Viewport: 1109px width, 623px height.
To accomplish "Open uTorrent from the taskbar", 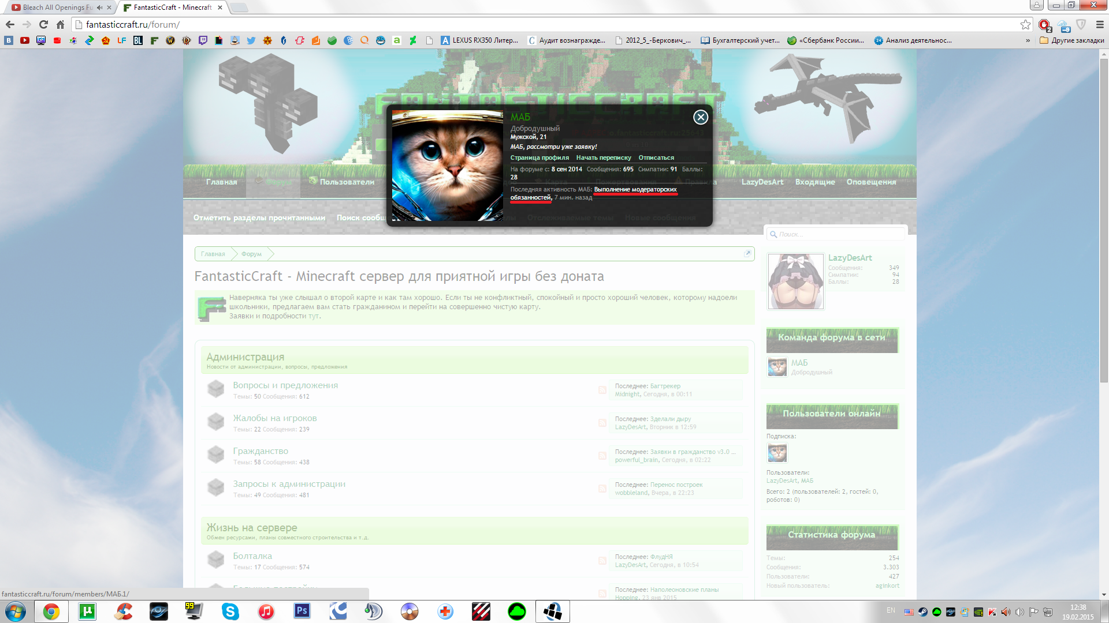I will click(87, 611).
